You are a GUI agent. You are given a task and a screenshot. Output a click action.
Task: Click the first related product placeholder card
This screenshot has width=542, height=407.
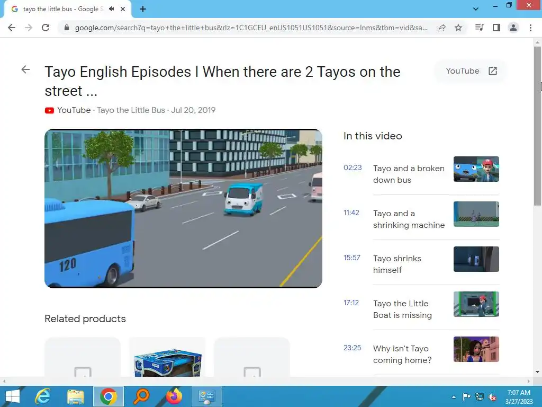pyautogui.click(x=83, y=357)
